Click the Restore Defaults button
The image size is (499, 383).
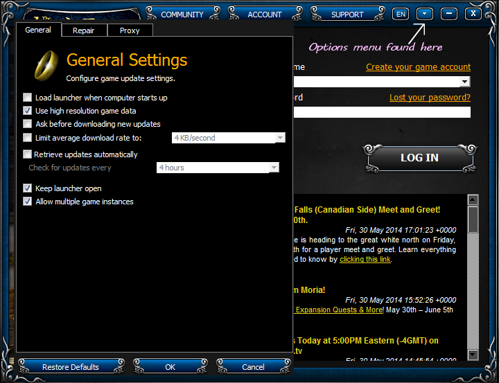tap(71, 367)
